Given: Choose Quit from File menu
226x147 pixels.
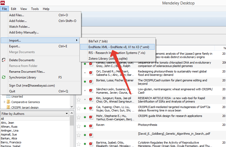Looking at the screenshot, I should tap(41, 91).
